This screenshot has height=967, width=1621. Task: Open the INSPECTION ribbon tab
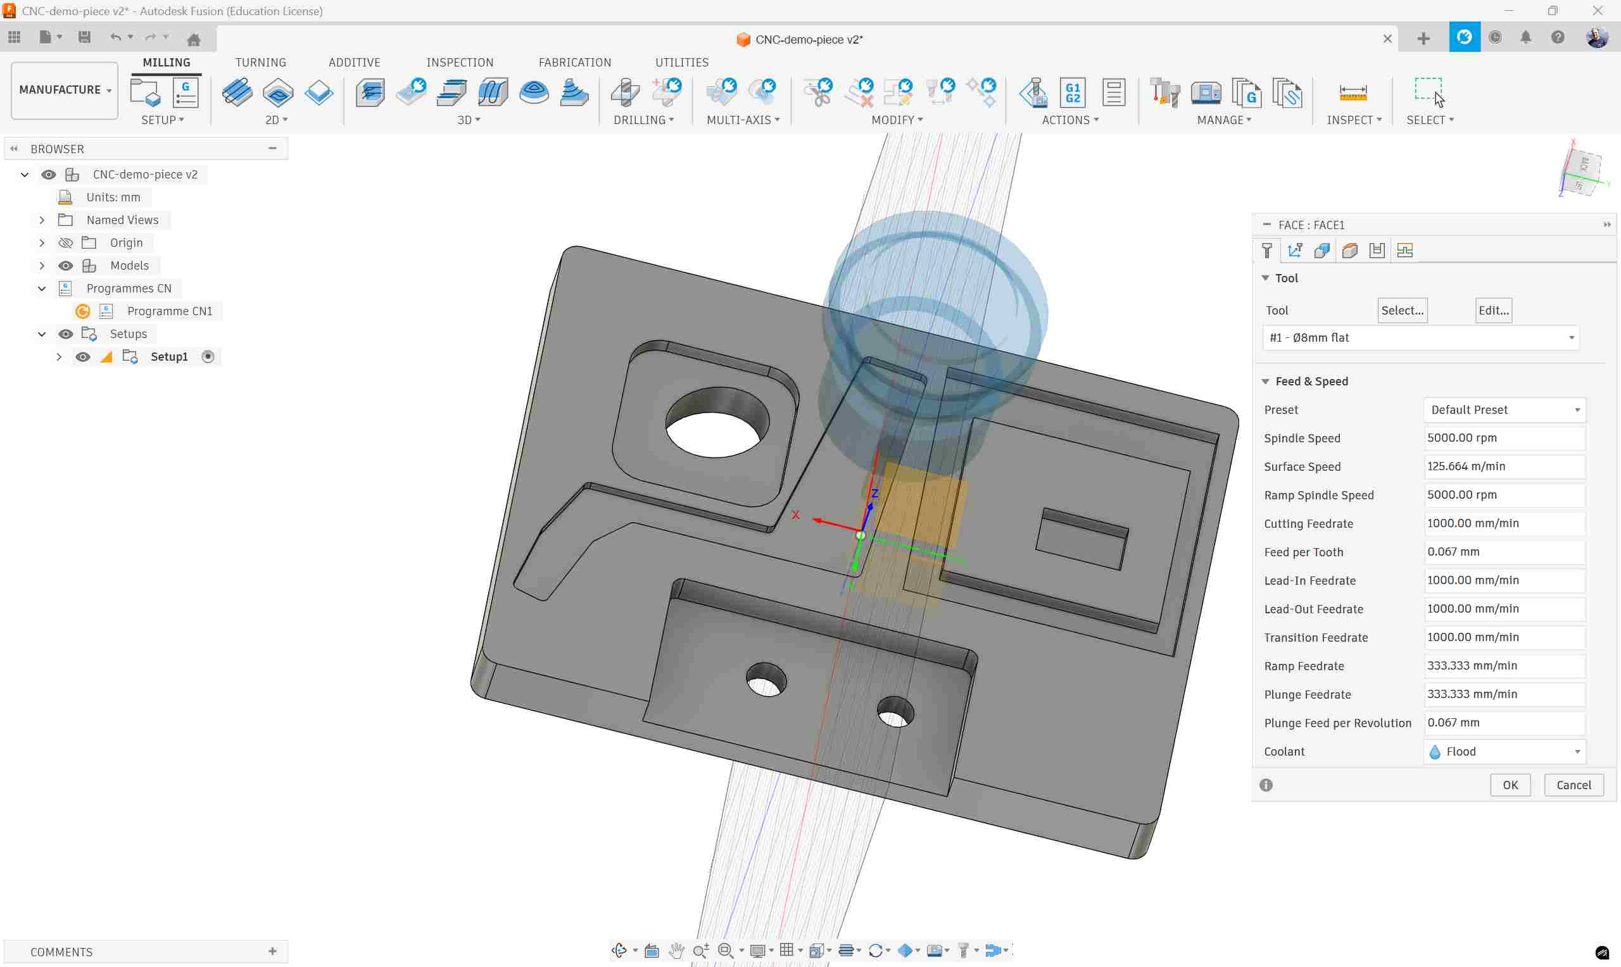[460, 63]
